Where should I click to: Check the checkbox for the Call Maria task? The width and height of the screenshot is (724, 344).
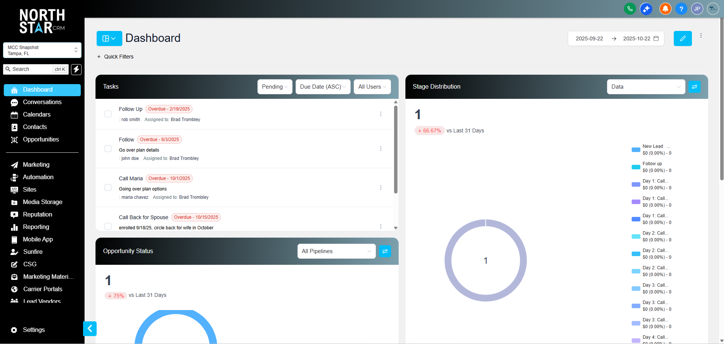pos(108,187)
